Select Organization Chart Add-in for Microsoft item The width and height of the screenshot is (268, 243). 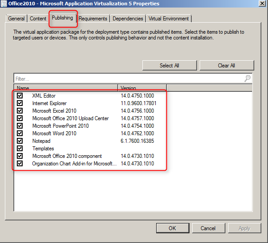coord(75,164)
